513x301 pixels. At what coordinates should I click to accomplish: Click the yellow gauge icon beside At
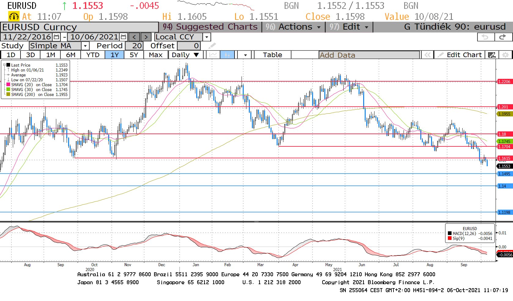[x=14, y=17]
